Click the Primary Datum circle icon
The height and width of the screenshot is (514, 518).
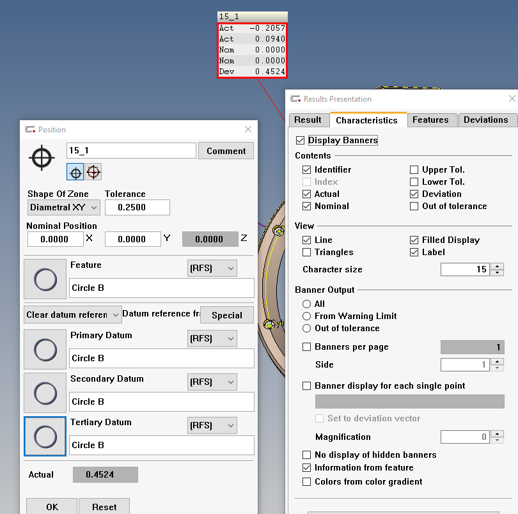(45, 349)
